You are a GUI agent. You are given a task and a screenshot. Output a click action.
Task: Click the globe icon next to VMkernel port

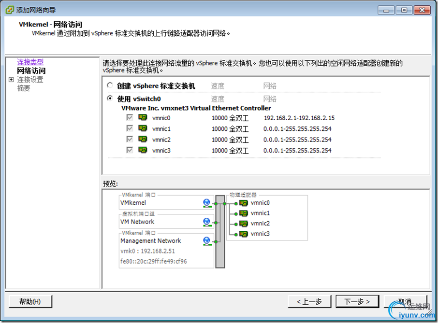pyautogui.click(x=207, y=203)
